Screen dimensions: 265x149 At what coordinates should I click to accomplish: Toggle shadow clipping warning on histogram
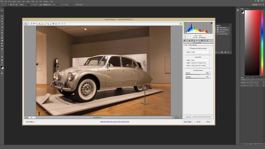click(185, 23)
